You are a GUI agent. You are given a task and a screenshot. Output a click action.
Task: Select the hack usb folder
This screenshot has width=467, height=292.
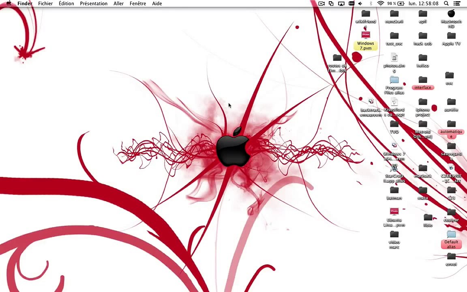[x=423, y=36]
